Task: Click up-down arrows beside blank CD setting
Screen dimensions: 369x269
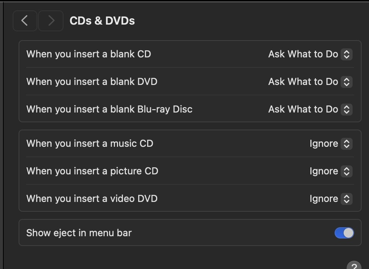Action: (x=347, y=54)
